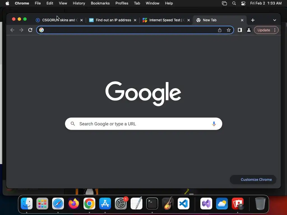Open Control Center in menu bar

(243, 3)
